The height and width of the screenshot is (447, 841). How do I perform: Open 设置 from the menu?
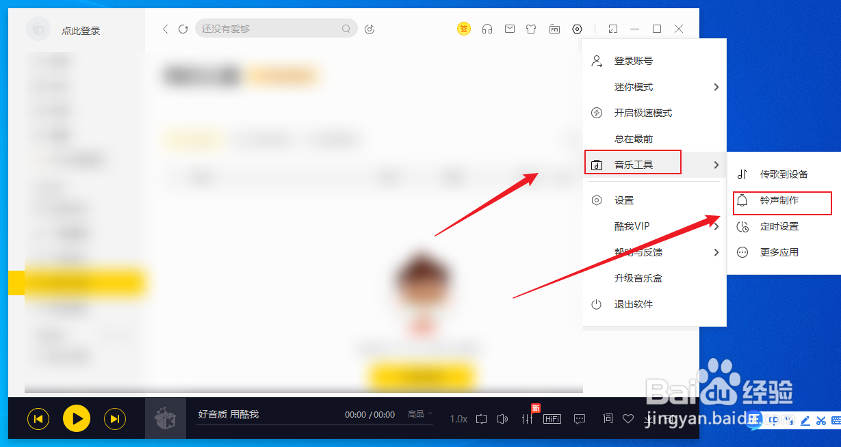tap(624, 200)
